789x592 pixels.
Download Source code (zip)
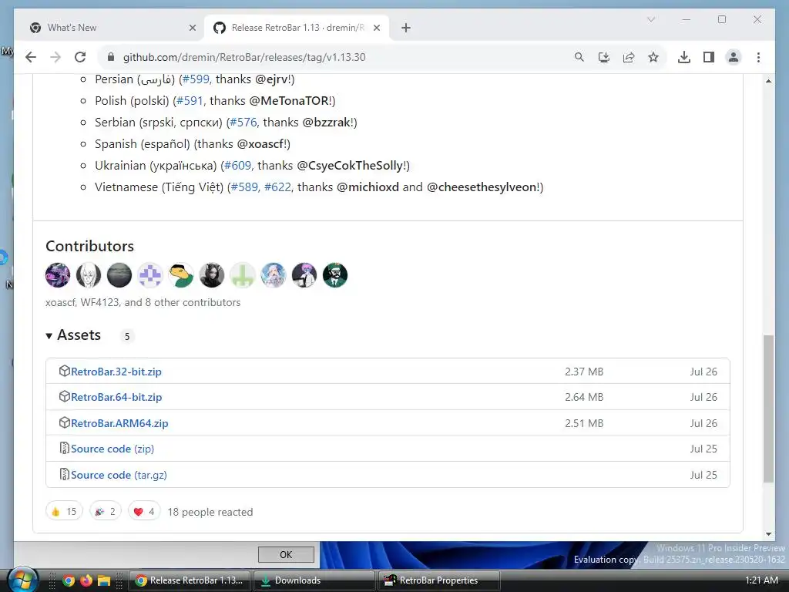coord(112,449)
